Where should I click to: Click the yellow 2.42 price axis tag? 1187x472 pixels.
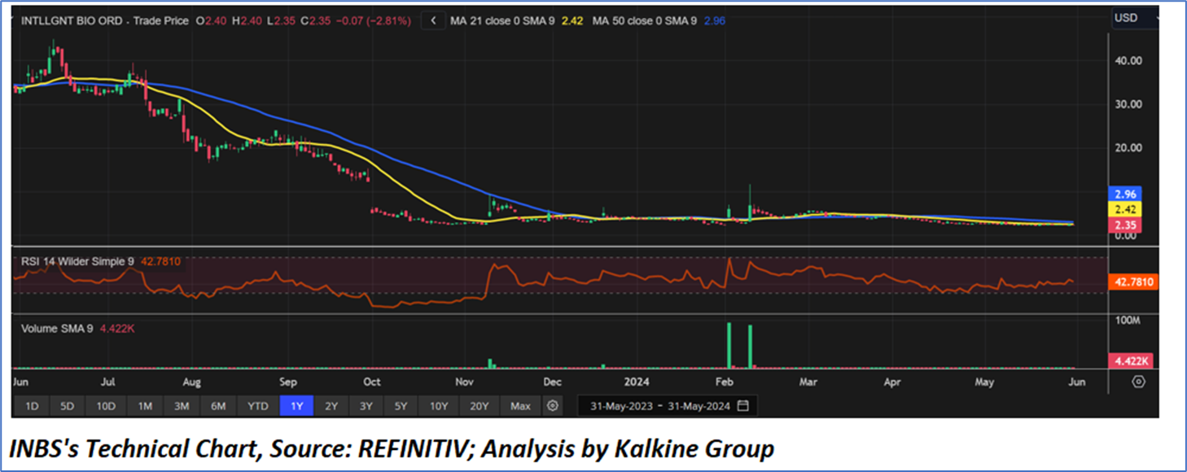[1124, 209]
